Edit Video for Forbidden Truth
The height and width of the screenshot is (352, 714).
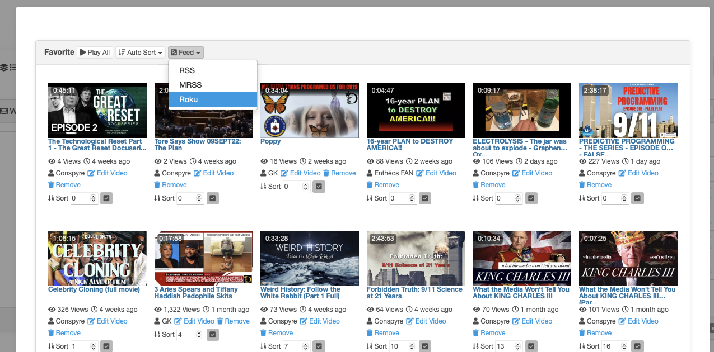pyautogui.click(x=426, y=321)
